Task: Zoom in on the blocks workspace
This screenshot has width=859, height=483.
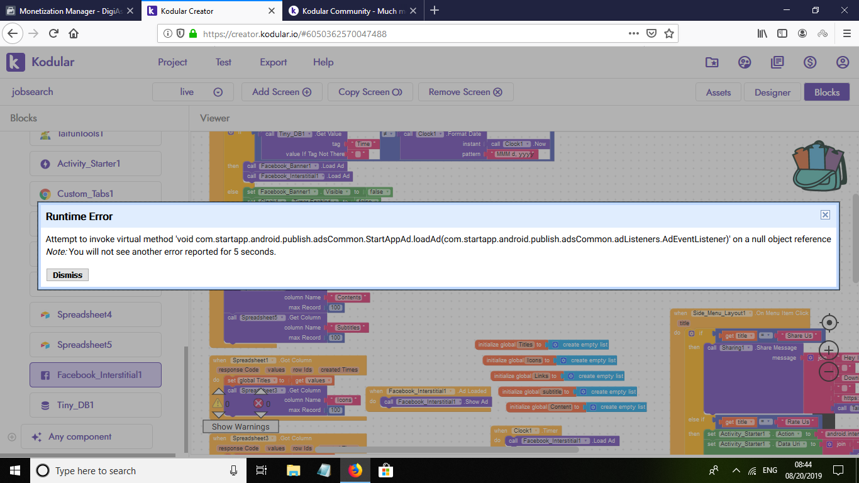Action: pyautogui.click(x=829, y=350)
